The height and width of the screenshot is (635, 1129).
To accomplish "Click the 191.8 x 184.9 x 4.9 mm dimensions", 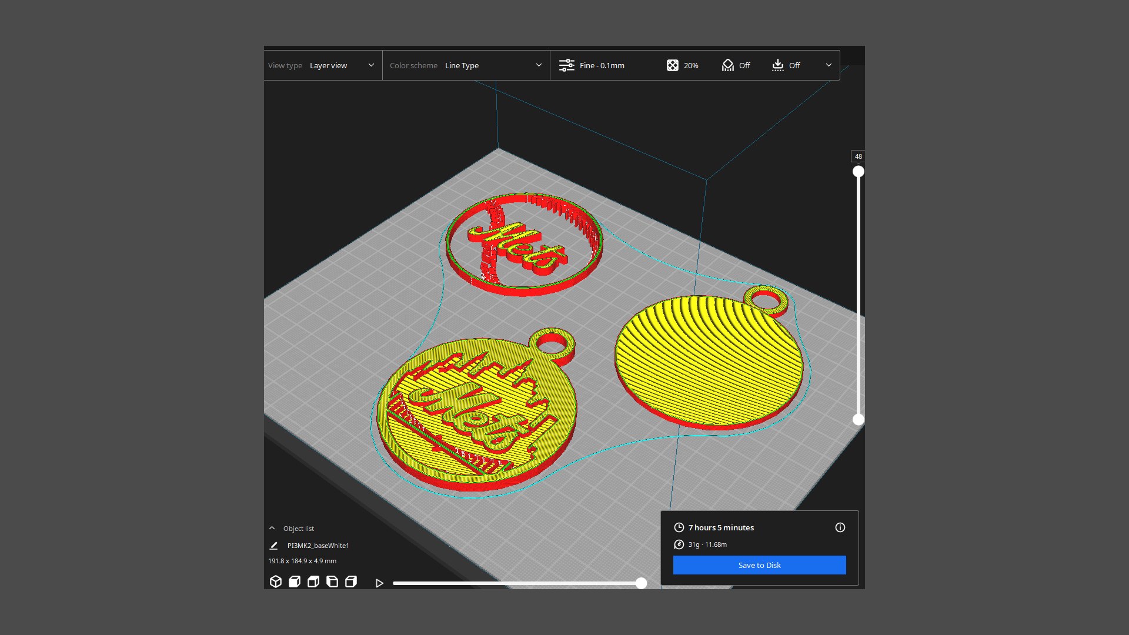I will coord(302,561).
